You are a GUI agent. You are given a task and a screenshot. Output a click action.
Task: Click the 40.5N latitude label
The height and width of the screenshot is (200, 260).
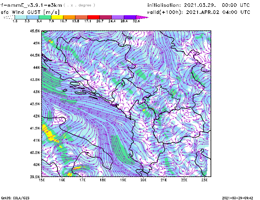[35, 153]
